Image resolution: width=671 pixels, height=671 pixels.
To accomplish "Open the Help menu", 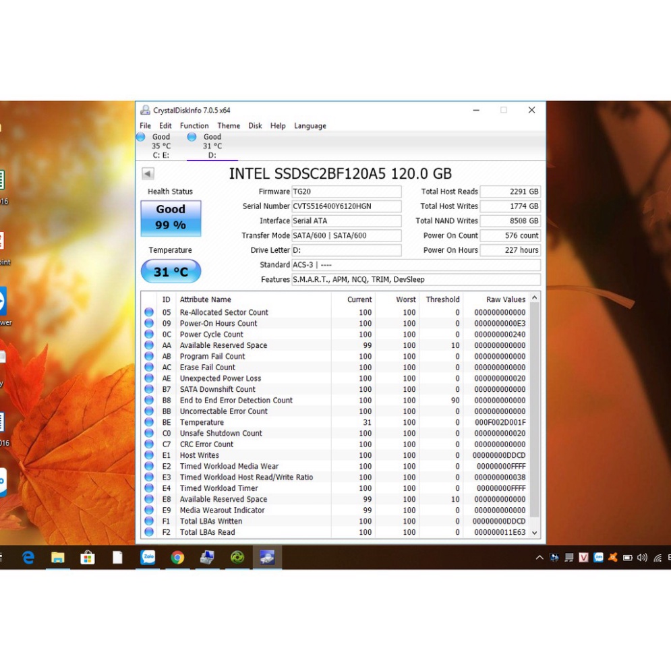I will (x=278, y=126).
